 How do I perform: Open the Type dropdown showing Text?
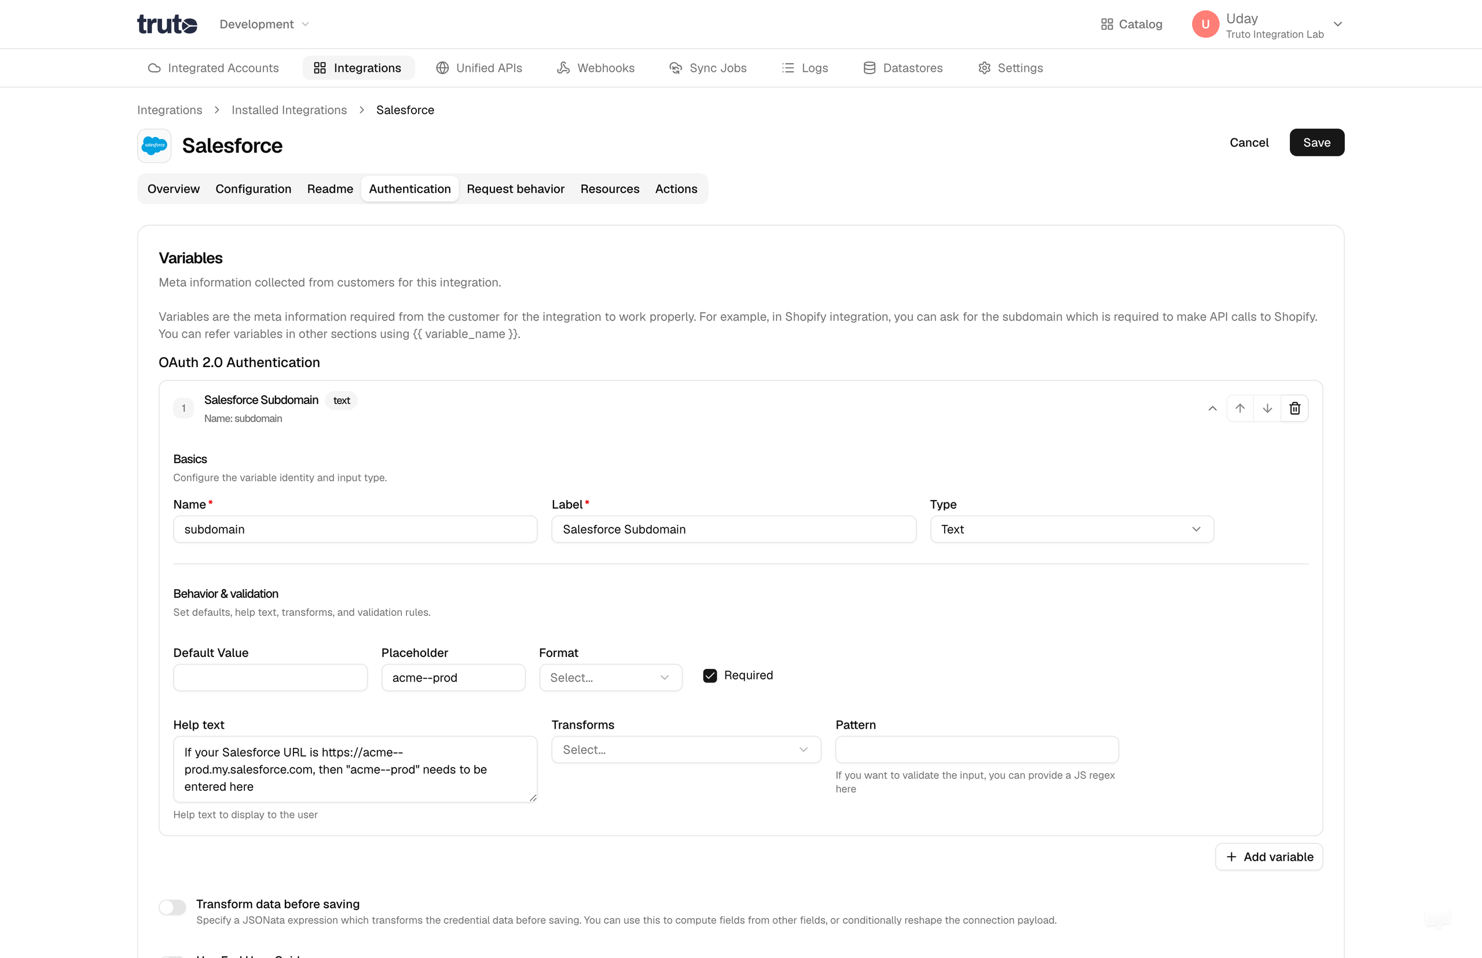[x=1072, y=528]
